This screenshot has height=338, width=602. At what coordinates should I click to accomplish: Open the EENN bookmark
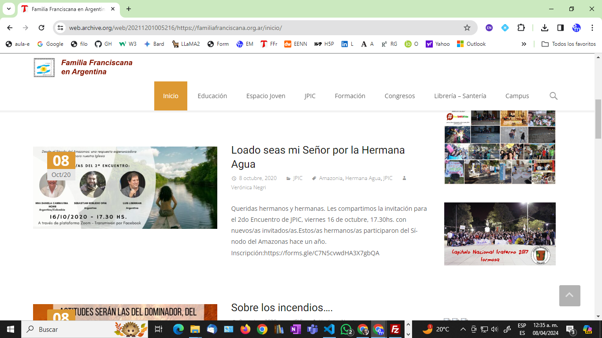point(296,44)
